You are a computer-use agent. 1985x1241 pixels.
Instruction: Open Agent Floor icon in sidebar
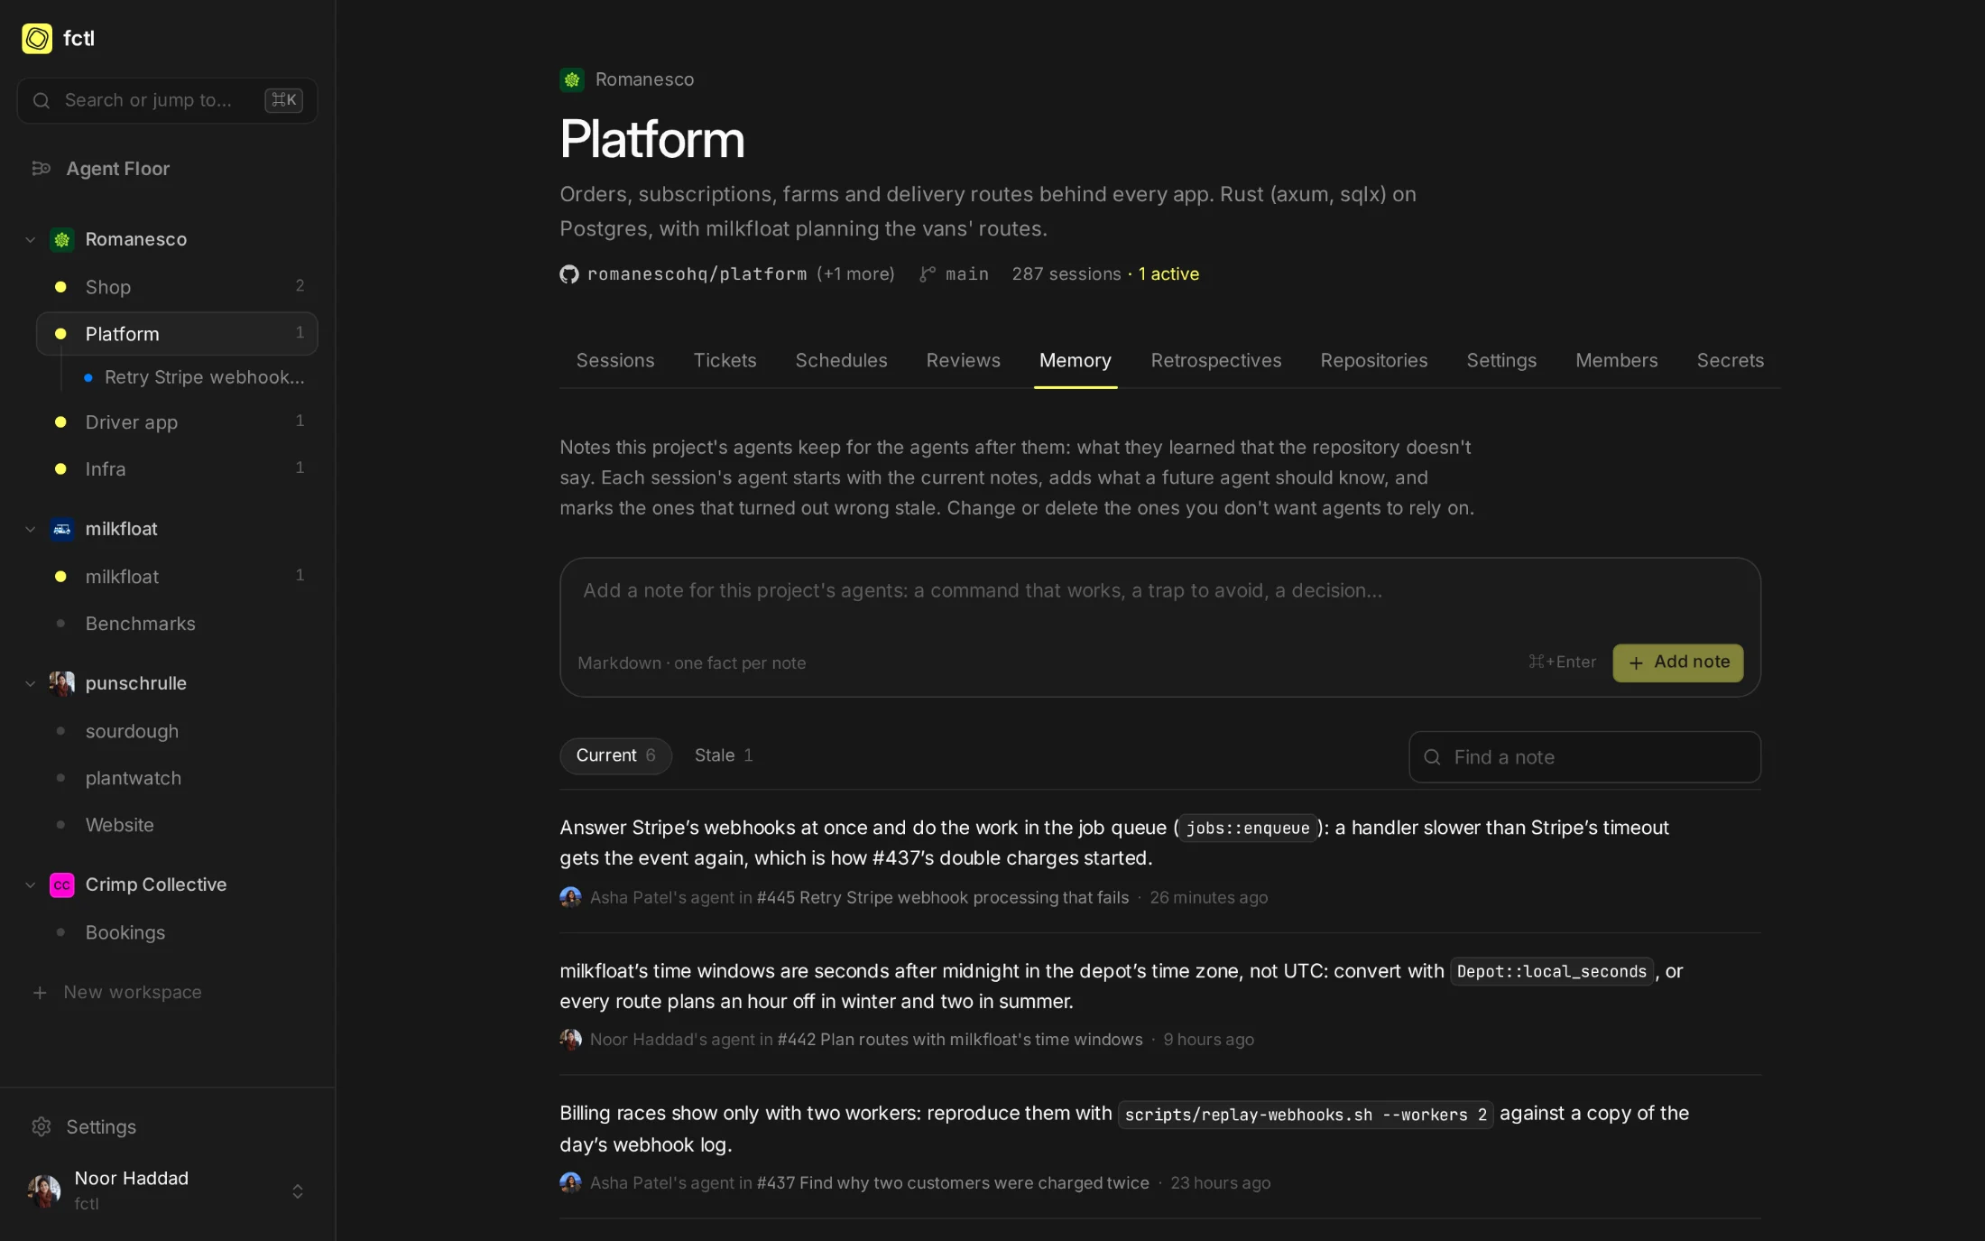[42, 169]
